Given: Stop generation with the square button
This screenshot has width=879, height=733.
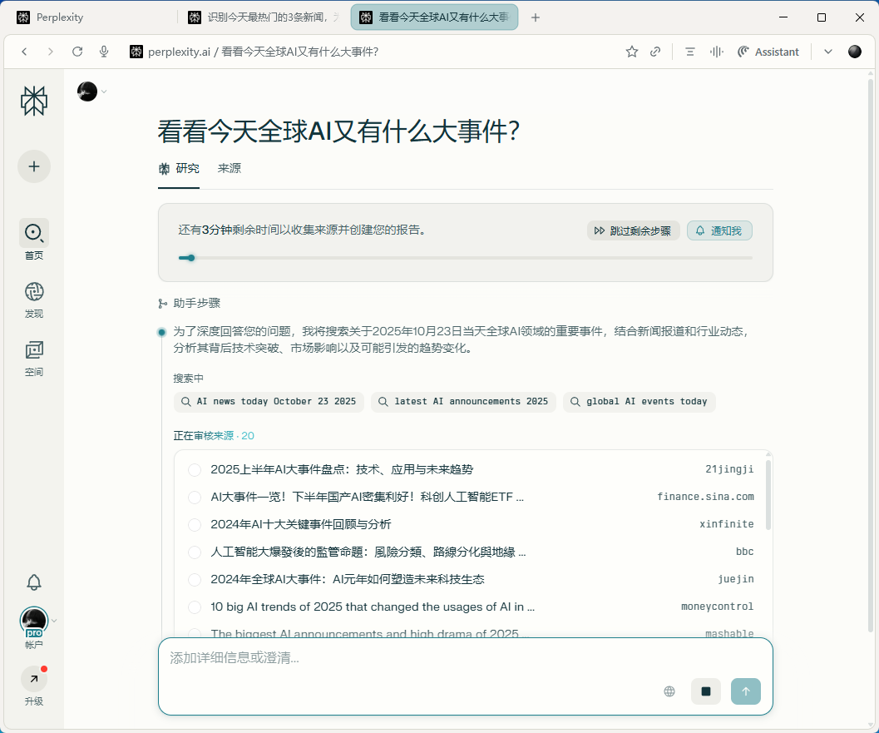Looking at the screenshot, I should (706, 691).
